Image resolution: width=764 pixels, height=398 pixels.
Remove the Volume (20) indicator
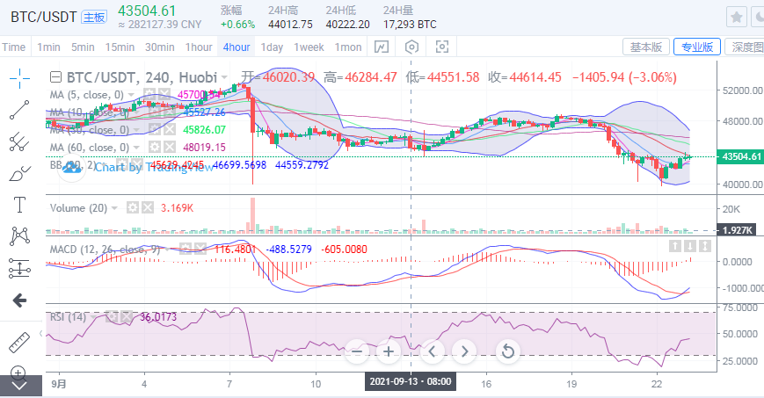click(148, 208)
